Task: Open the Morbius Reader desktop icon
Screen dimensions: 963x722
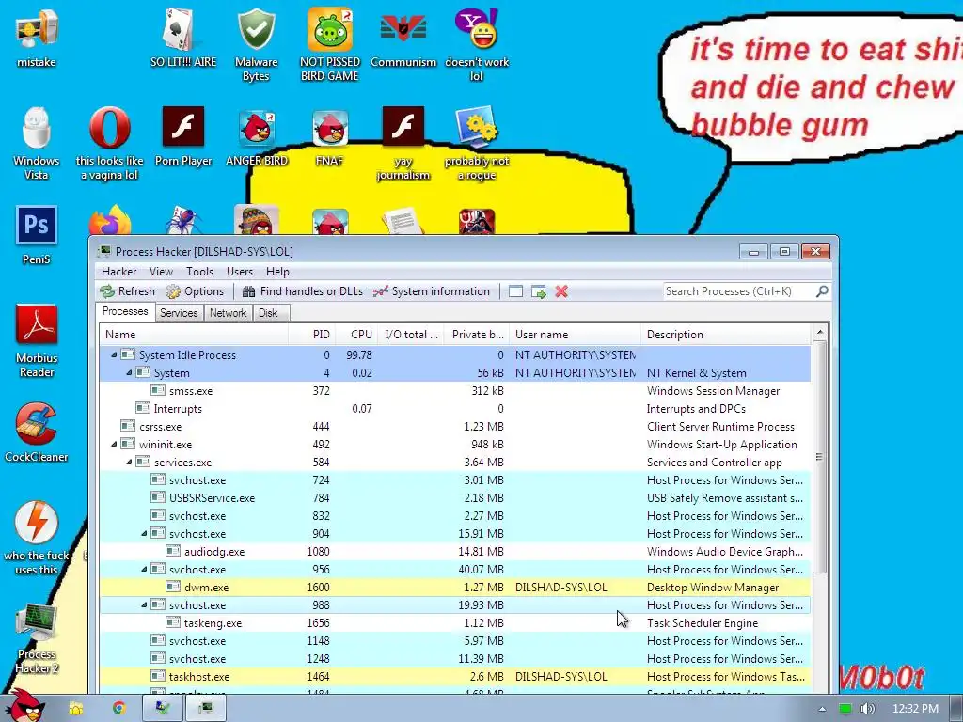Action: (x=37, y=340)
